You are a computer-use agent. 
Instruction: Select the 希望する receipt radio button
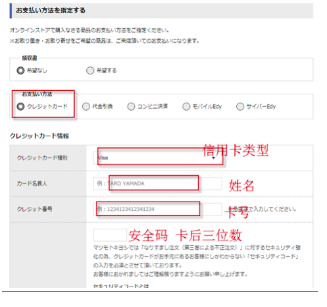tap(90, 70)
